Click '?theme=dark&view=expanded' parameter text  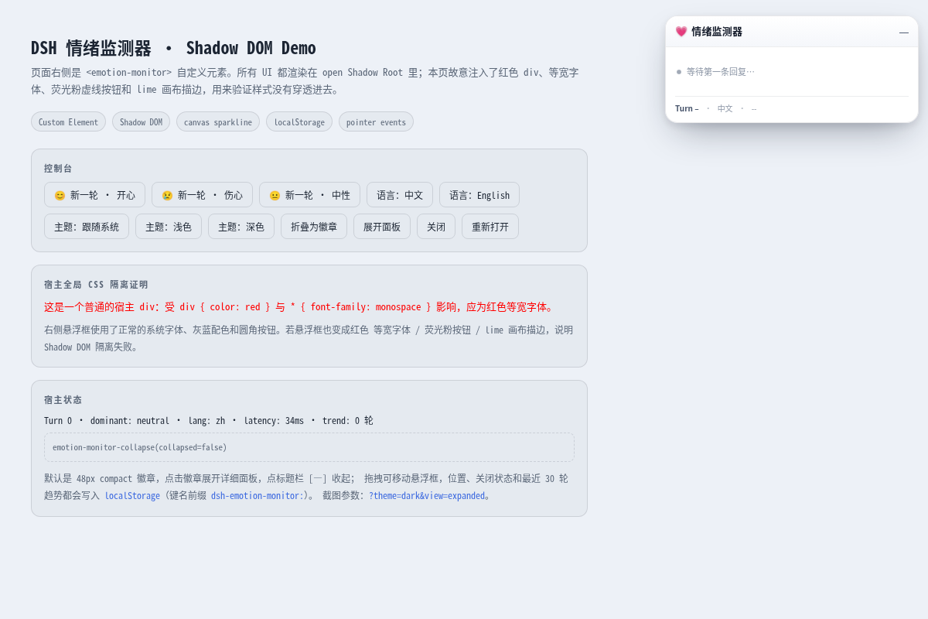[x=427, y=496]
